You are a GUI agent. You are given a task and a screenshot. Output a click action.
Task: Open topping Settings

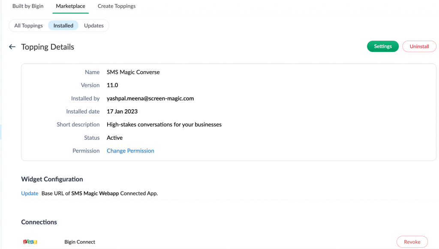pos(383,46)
